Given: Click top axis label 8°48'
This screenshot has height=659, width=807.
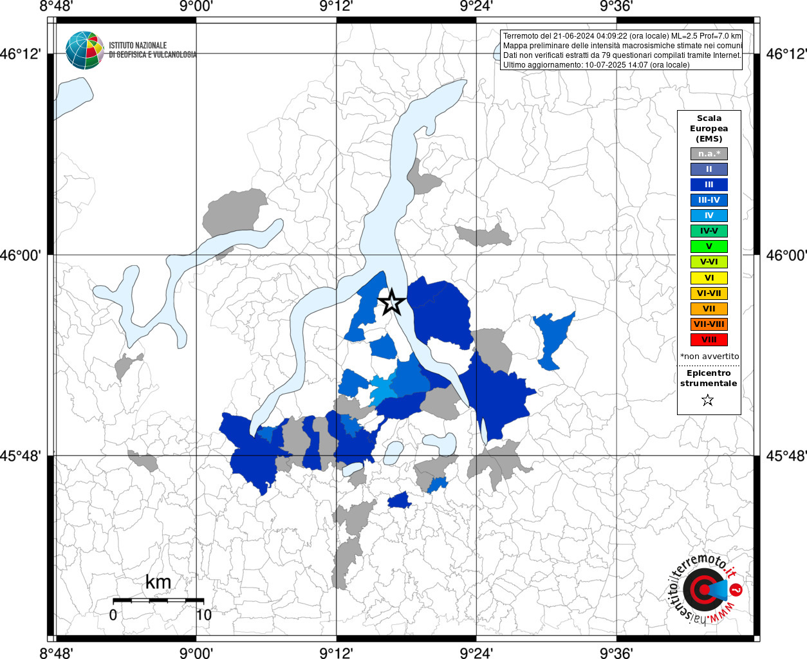Looking at the screenshot, I should 56,6.
